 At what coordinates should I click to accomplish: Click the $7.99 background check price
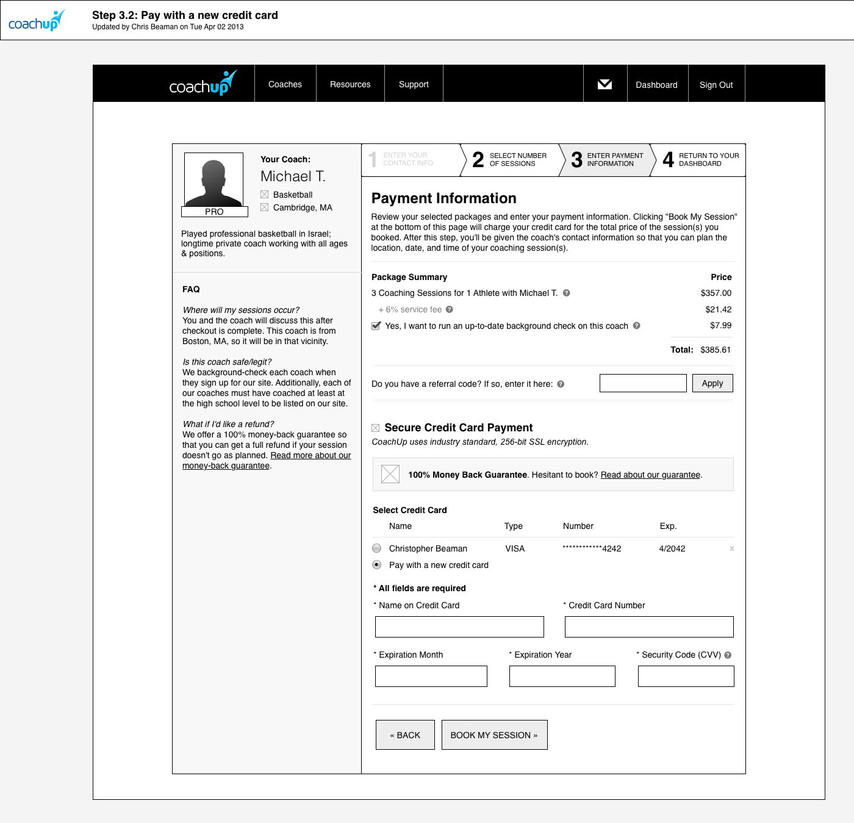[721, 325]
